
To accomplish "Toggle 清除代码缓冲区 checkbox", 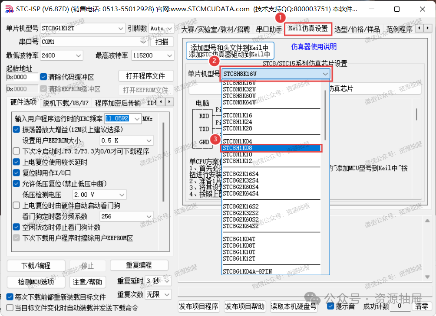I will [x=43, y=77].
